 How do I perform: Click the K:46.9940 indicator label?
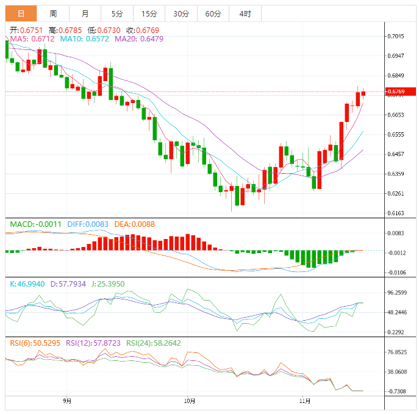click(x=27, y=284)
